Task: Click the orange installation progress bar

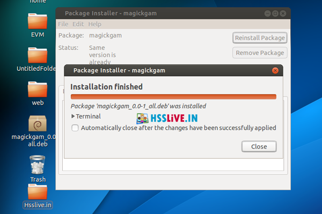Action: 173,97
